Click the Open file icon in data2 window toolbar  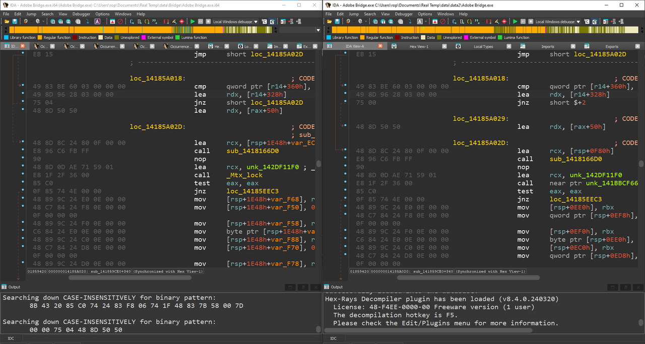point(329,22)
